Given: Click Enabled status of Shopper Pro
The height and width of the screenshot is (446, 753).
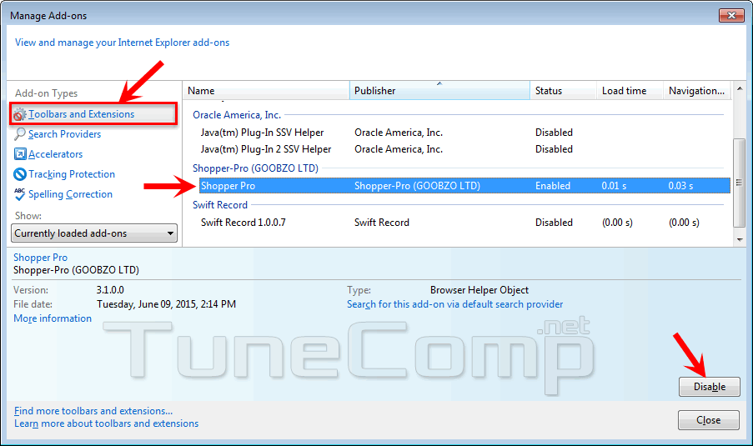Looking at the screenshot, I should (x=553, y=186).
